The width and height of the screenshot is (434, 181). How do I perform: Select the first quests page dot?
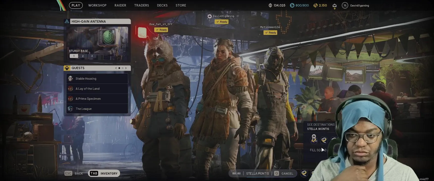coord(119,68)
